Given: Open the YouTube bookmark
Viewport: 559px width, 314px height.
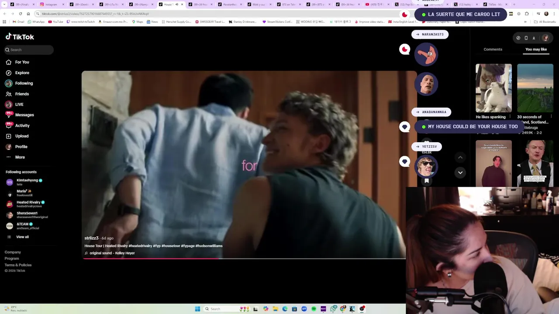Looking at the screenshot, I should pos(56,22).
